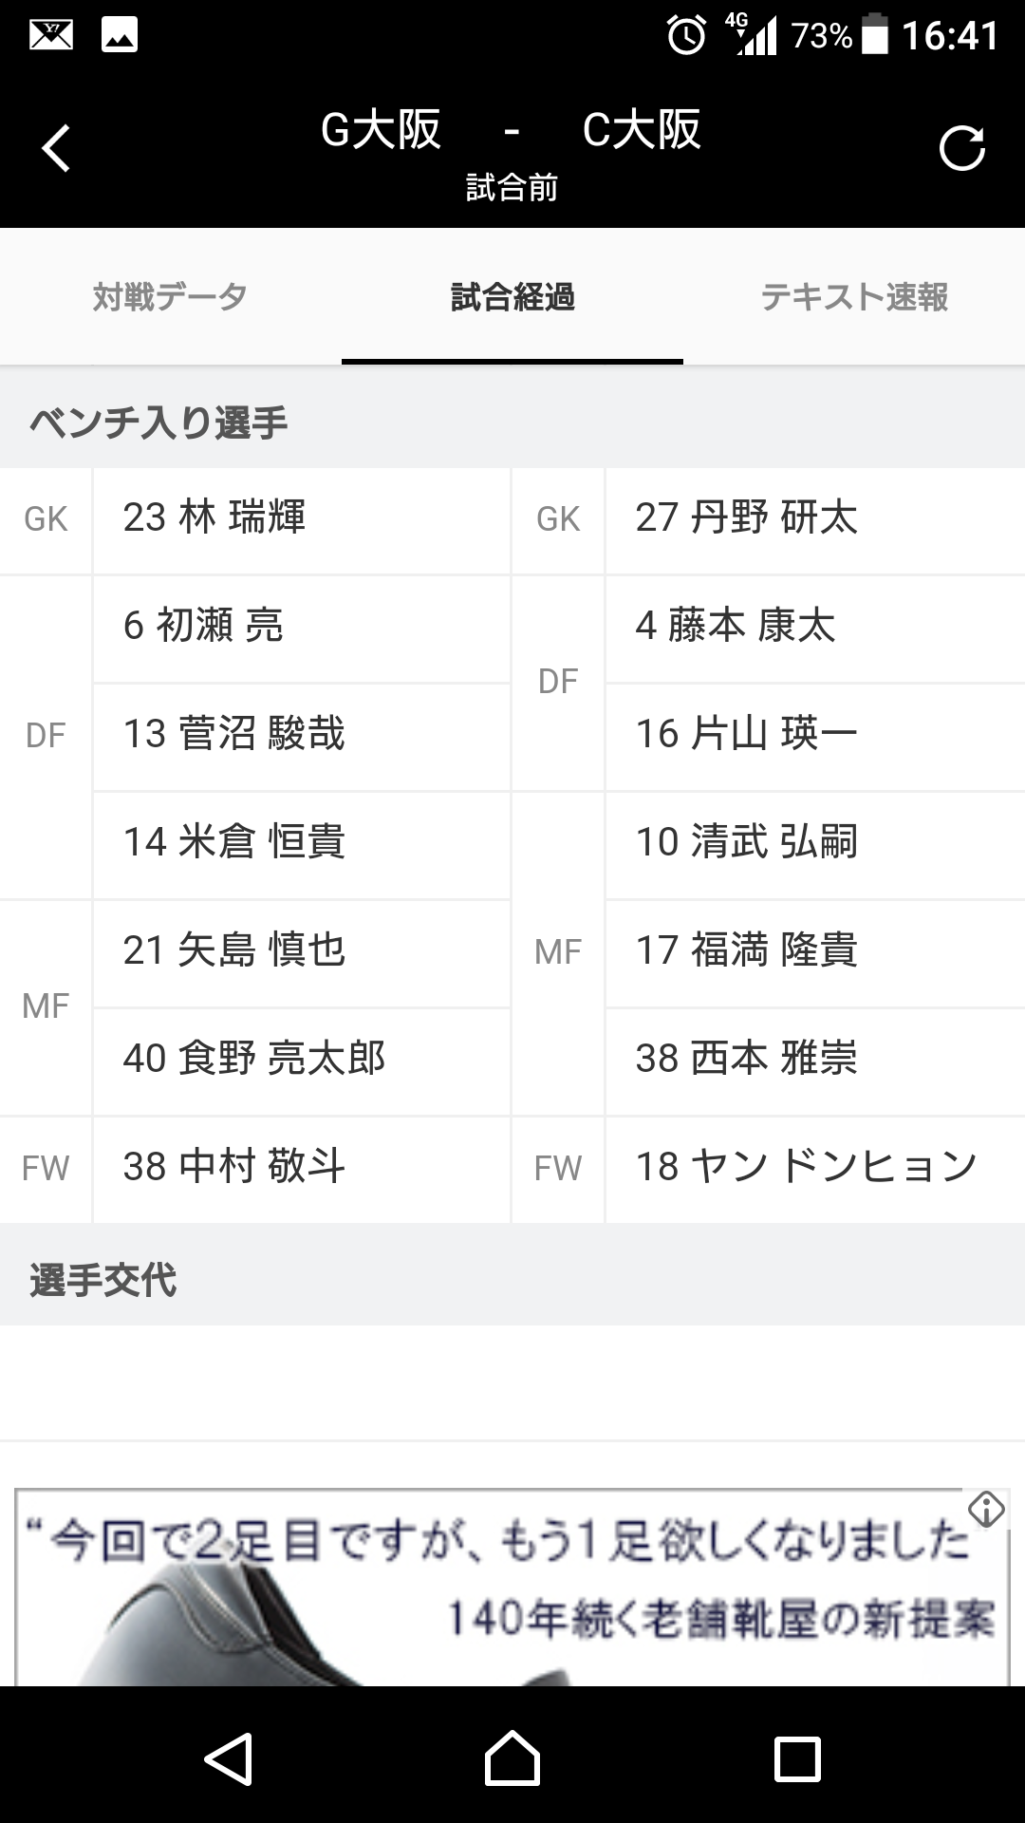Open the recent apps square button
Screen dimensions: 1025x1823
pyautogui.click(x=797, y=1758)
